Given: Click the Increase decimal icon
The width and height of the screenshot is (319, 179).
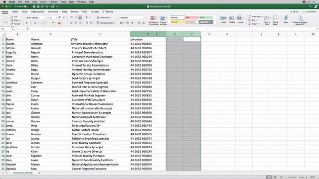Looking at the screenshot, I should [139, 23].
